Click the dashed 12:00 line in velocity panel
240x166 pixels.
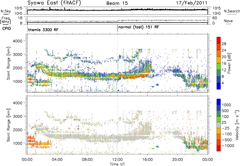click(118, 125)
